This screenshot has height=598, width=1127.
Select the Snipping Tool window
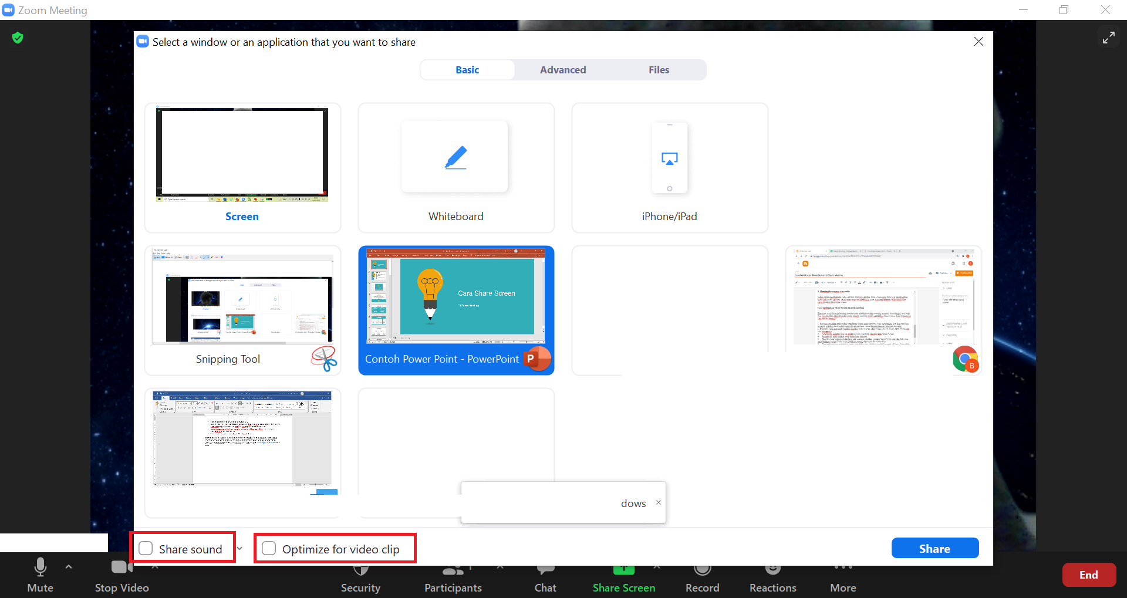coord(242,310)
